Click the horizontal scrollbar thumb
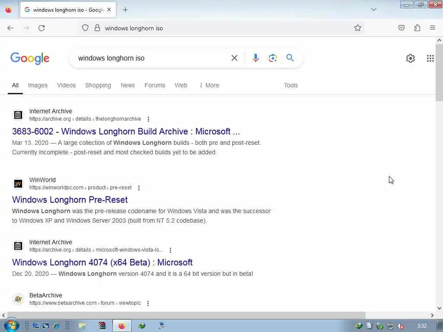443x332 pixels. pos(186,315)
